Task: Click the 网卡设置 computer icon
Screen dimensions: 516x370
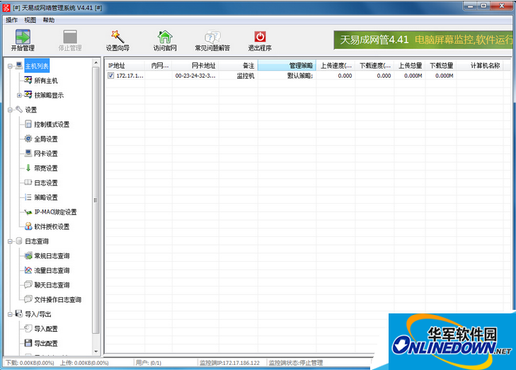Action: 28,154
